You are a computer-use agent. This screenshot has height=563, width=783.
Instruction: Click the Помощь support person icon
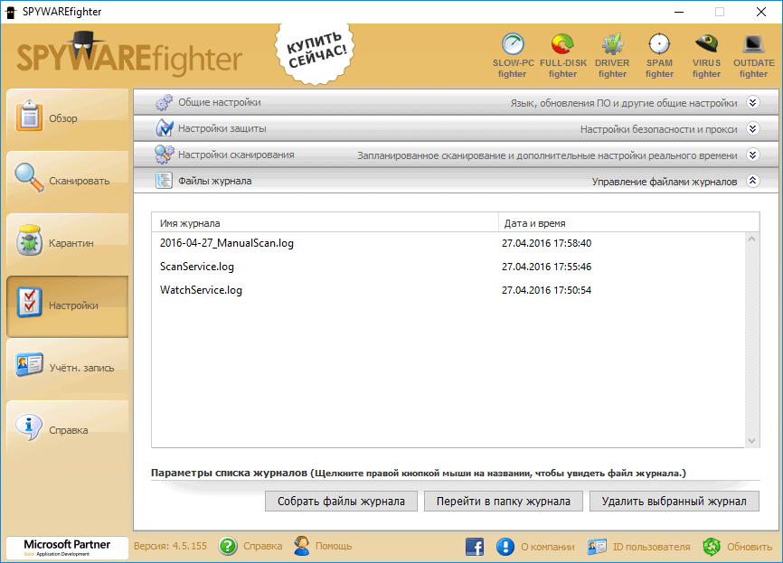(302, 546)
